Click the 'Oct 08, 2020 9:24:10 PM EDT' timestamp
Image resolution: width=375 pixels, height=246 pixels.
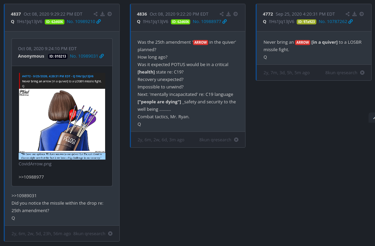point(47,48)
